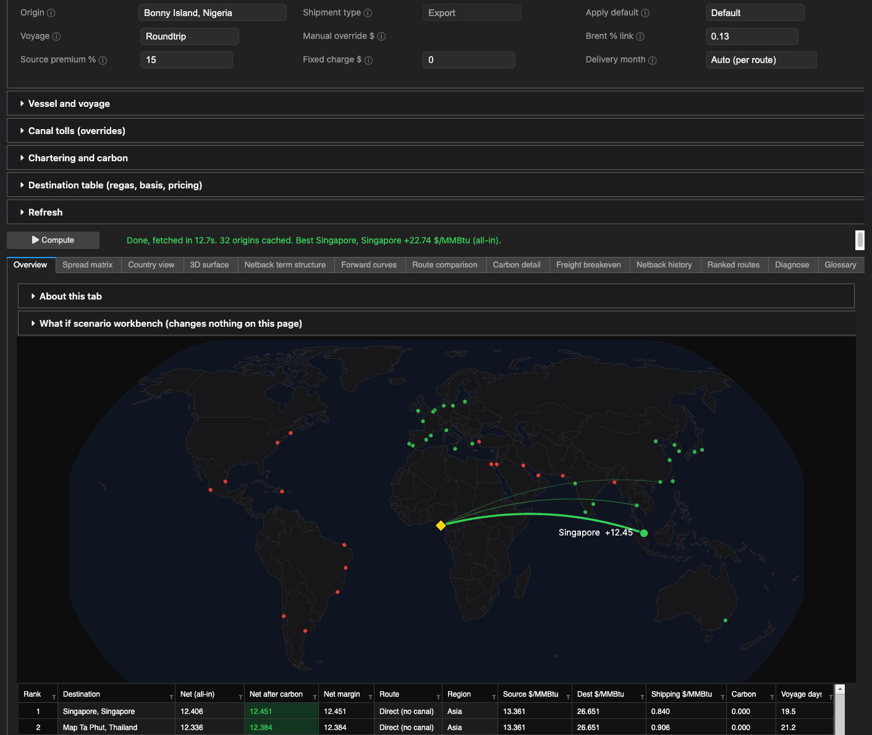Expand the Refresh section
Screen dimensions: 872x735
[435, 212]
